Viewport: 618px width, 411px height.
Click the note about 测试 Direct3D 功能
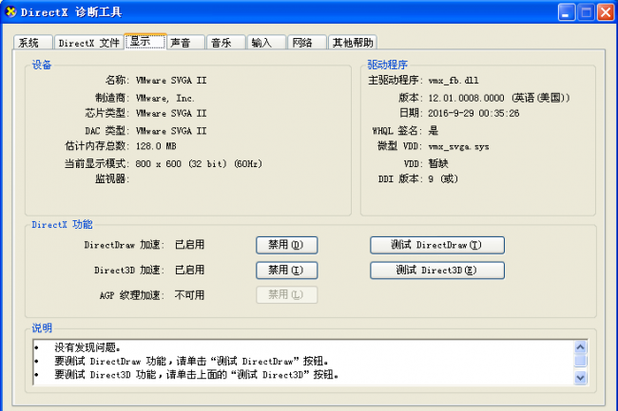[196, 374]
